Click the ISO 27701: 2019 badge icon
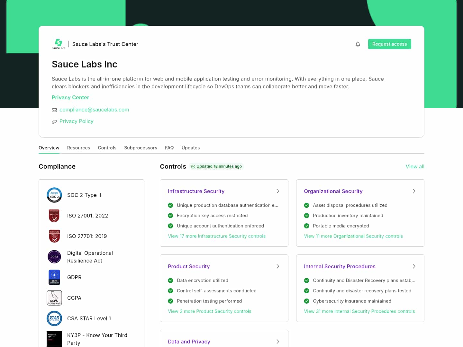Viewport: 463px width, 347px height. click(x=54, y=236)
